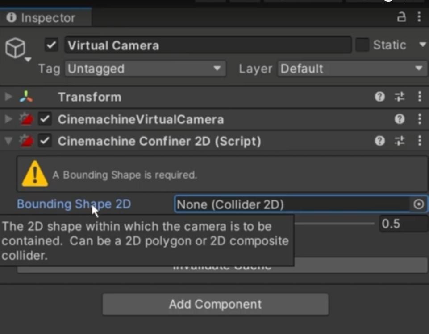
Task: Open the GameObject icon dropdown arrow
Action: click(28, 59)
